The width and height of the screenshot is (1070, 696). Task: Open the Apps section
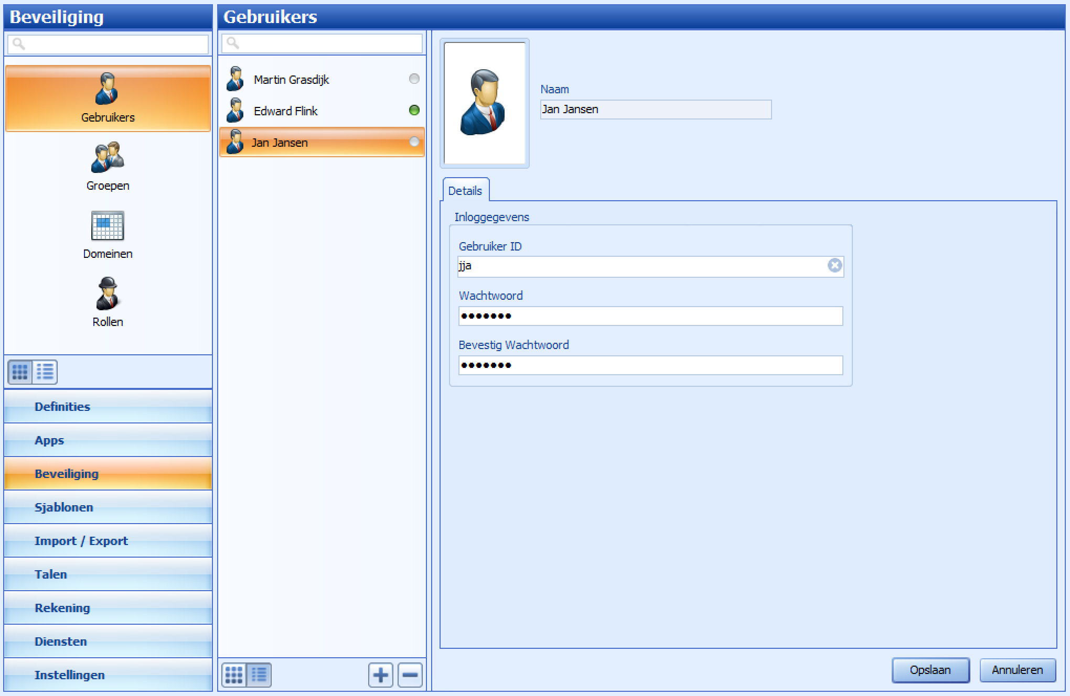tap(108, 440)
